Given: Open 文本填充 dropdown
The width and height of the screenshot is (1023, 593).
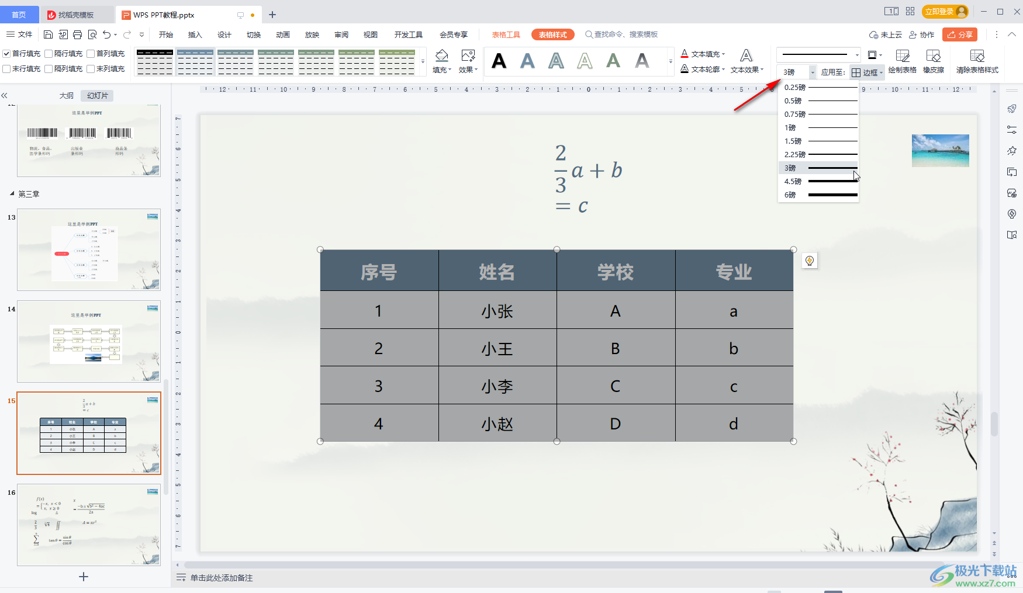Looking at the screenshot, I should tap(703, 54).
